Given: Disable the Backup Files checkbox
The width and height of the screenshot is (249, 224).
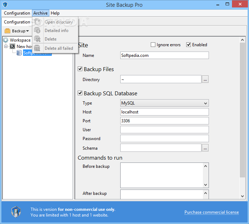Looking at the screenshot, I should point(80,69).
